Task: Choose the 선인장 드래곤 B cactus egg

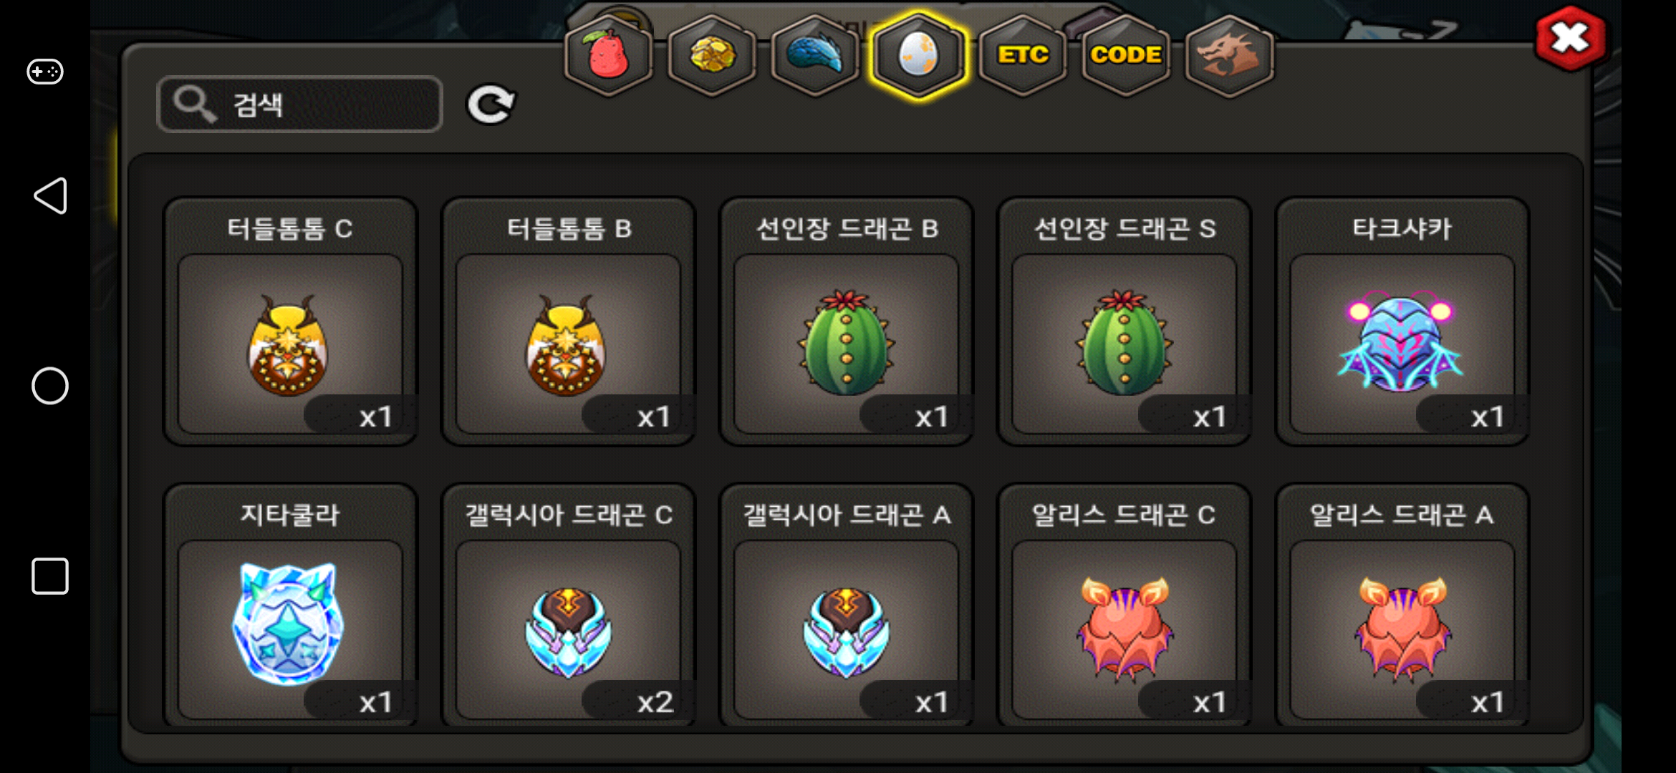Action: pos(846,321)
